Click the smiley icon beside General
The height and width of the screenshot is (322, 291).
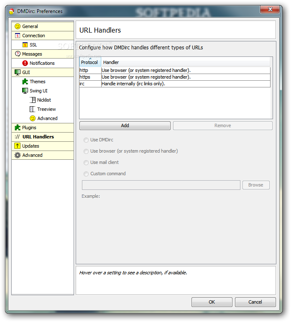pos(18,26)
